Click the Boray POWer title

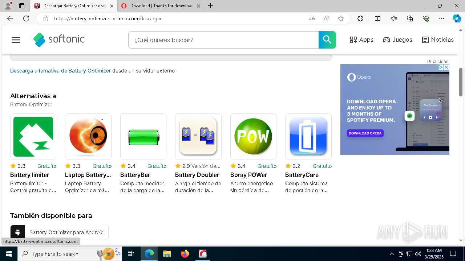point(248,175)
